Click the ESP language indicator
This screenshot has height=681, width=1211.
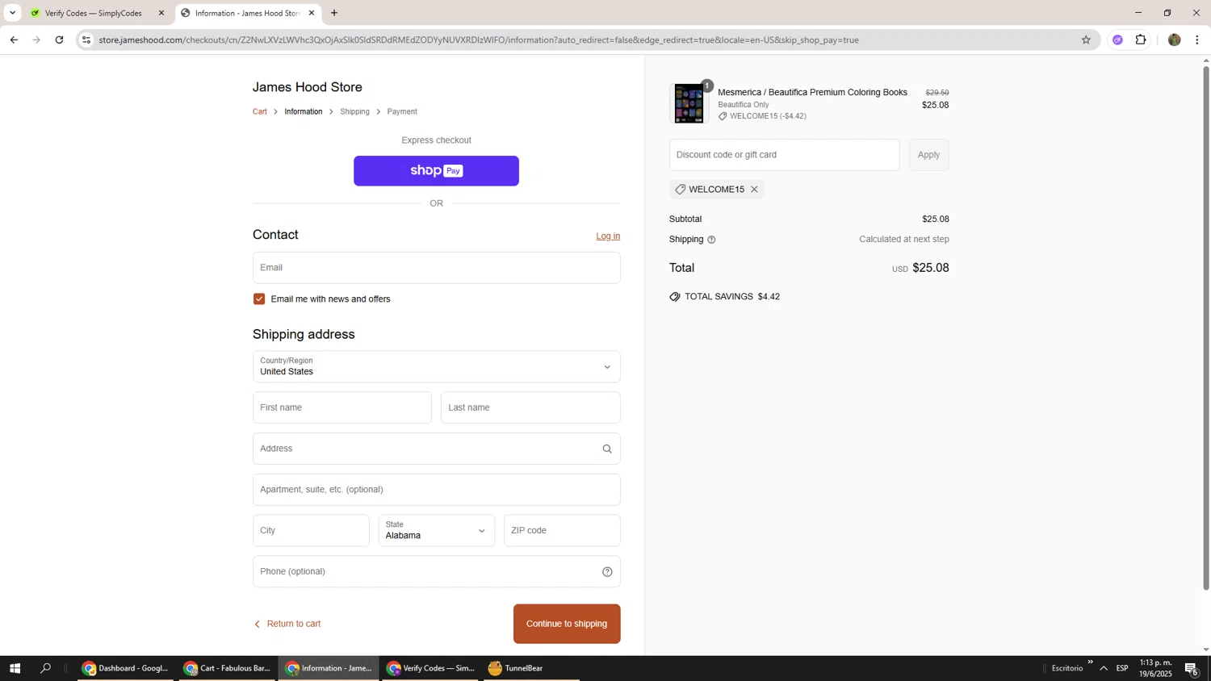click(1122, 668)
